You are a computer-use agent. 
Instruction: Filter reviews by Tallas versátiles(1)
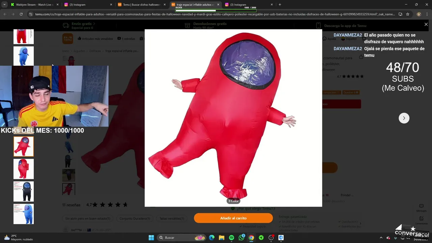[x=172, y=218]
